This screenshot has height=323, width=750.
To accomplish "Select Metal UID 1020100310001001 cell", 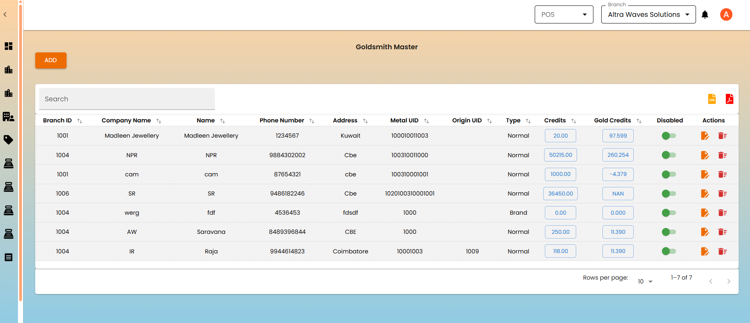I will point(410,194).
